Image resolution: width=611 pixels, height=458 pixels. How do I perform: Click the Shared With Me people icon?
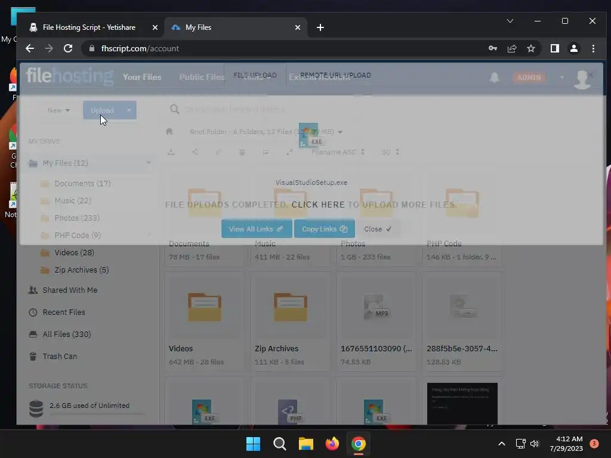pos(33,290)
